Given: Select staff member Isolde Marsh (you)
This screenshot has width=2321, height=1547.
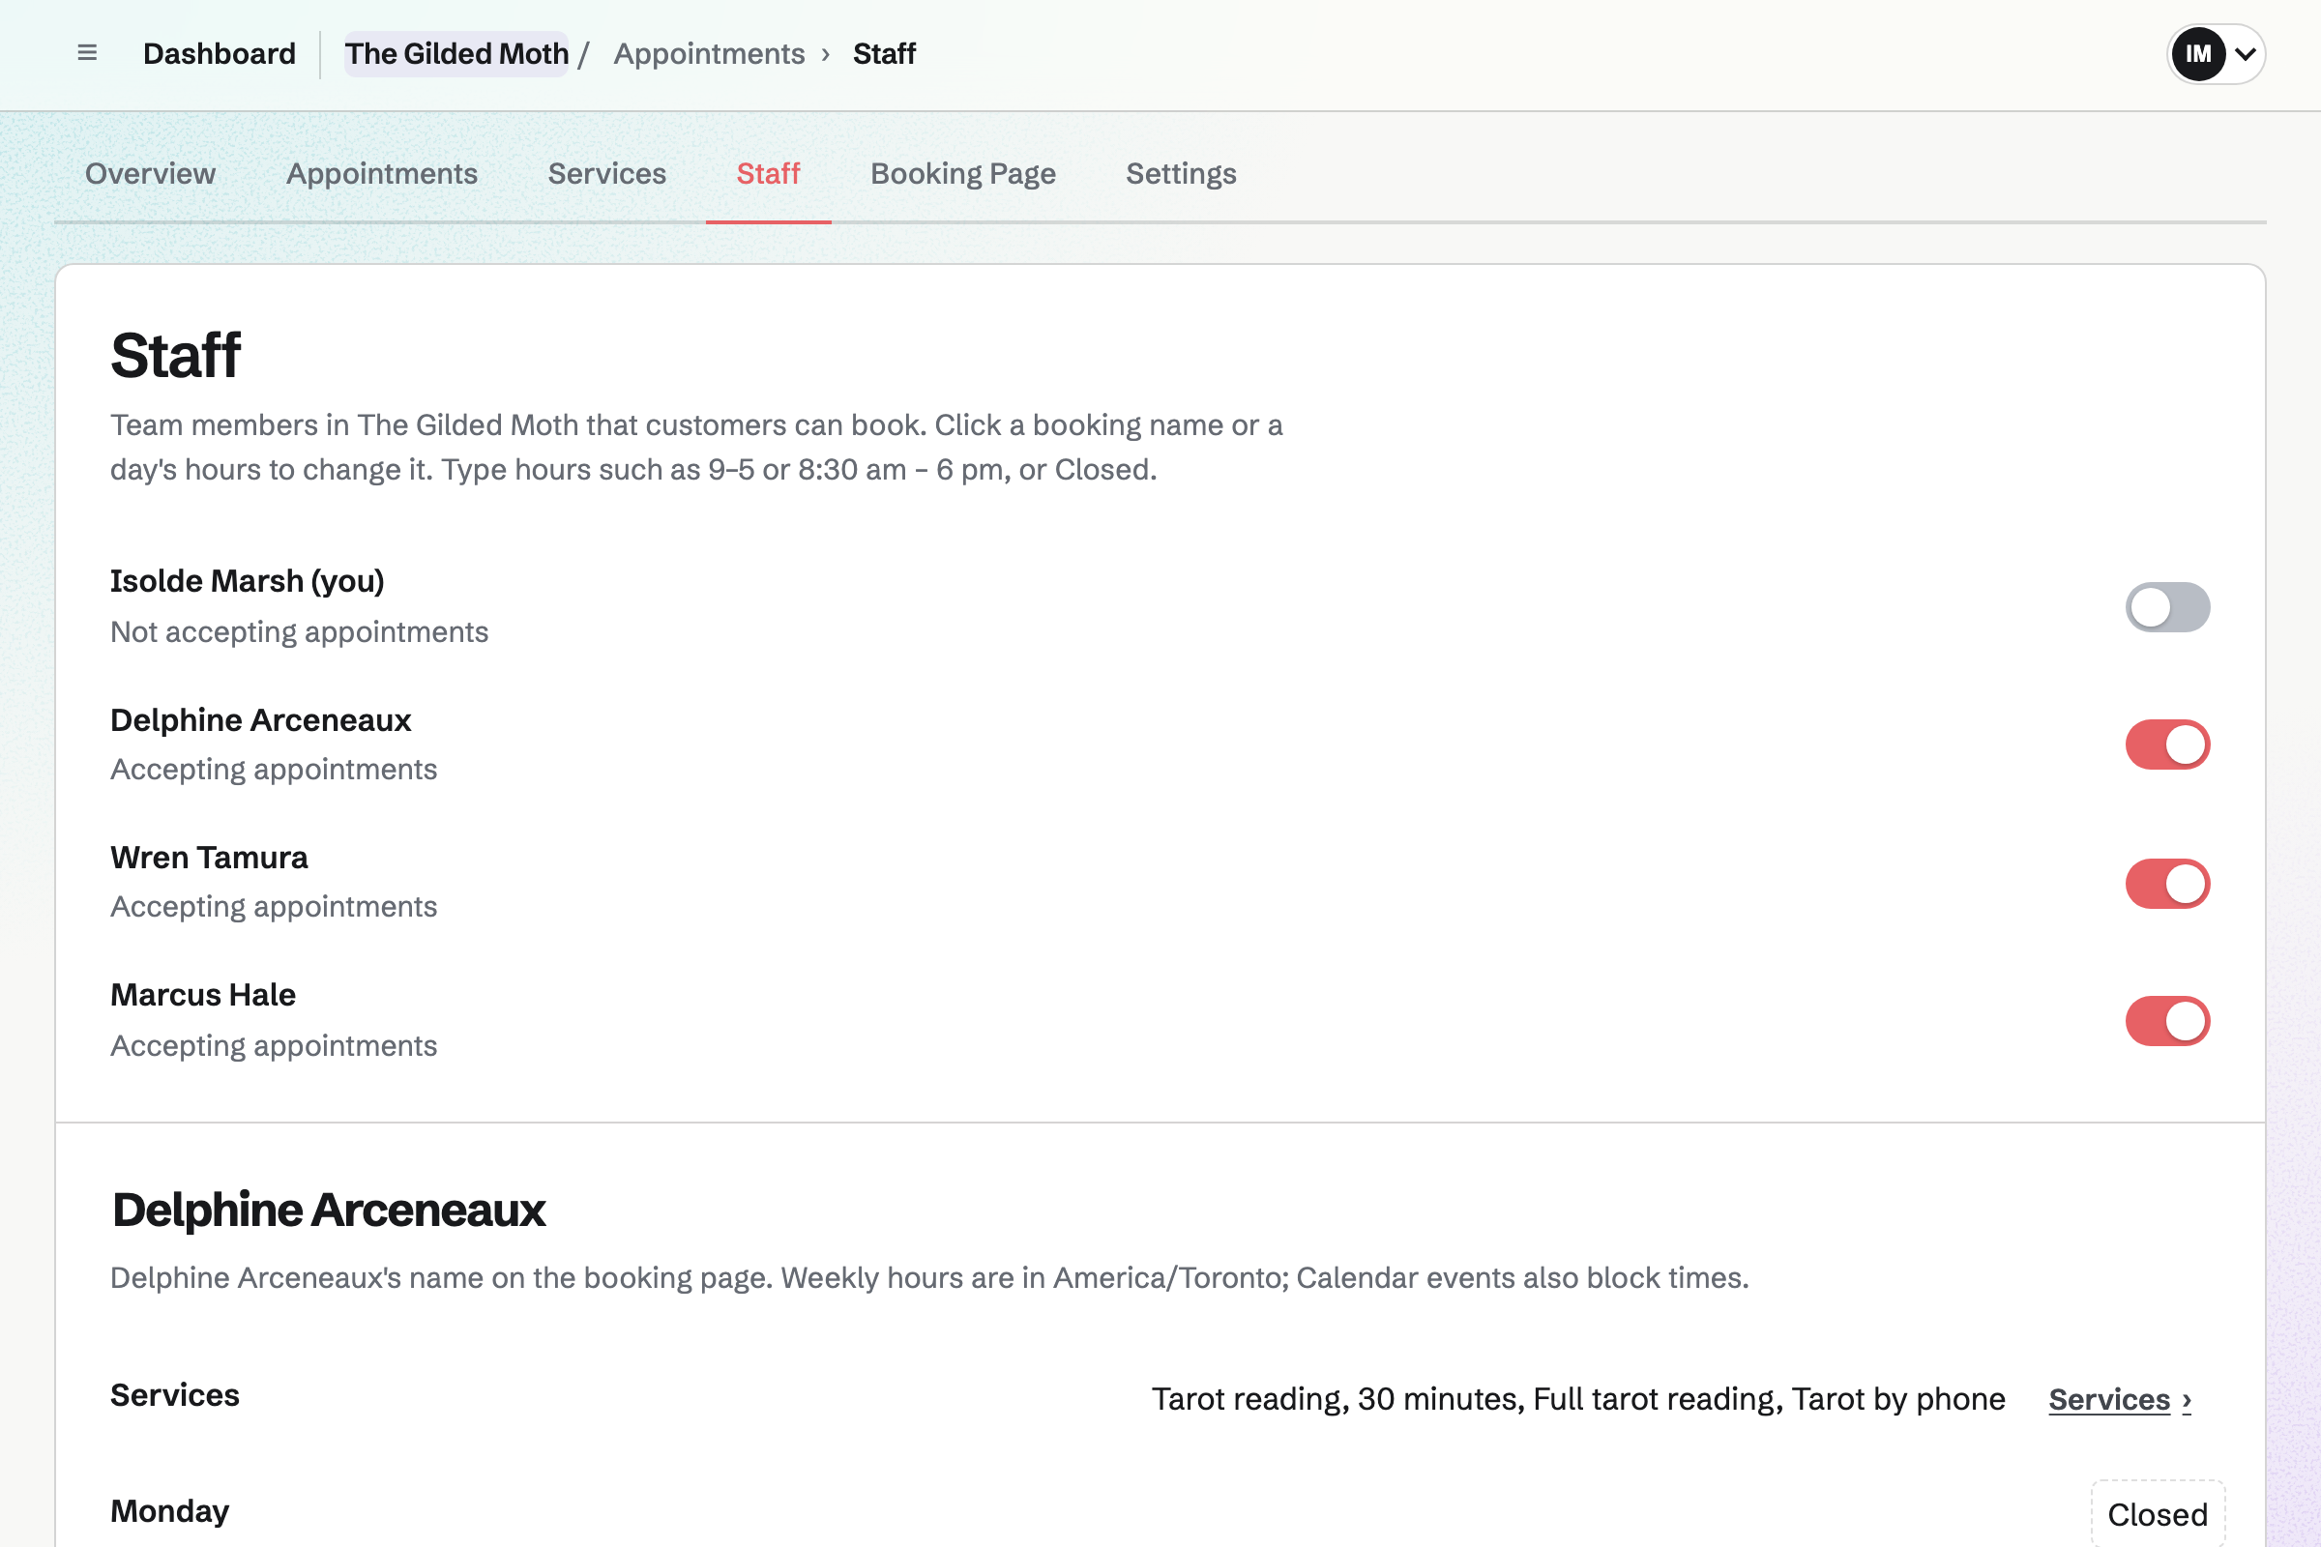Looking at the screenshot, I should (x=248, y=581).
